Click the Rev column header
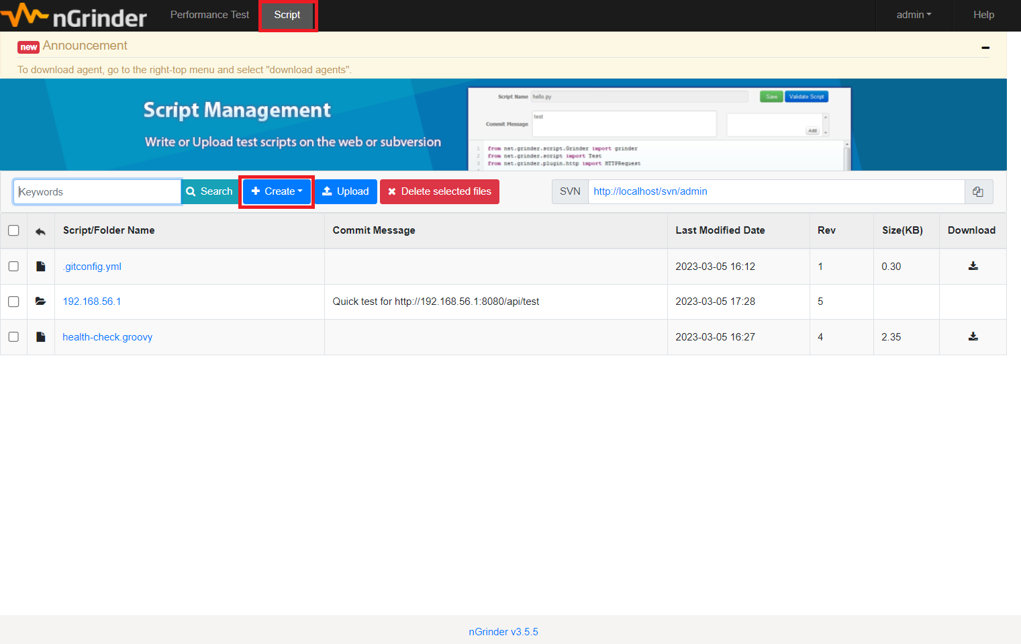 coord(826,230)
